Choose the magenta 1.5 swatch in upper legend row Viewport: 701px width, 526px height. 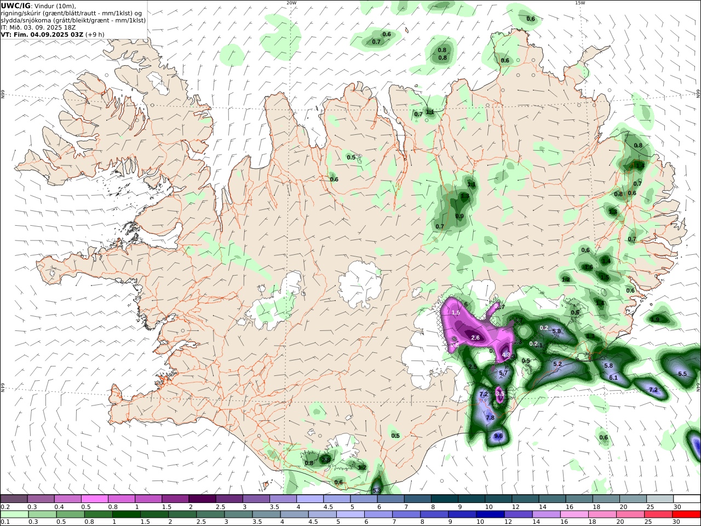tap(175, 499)
